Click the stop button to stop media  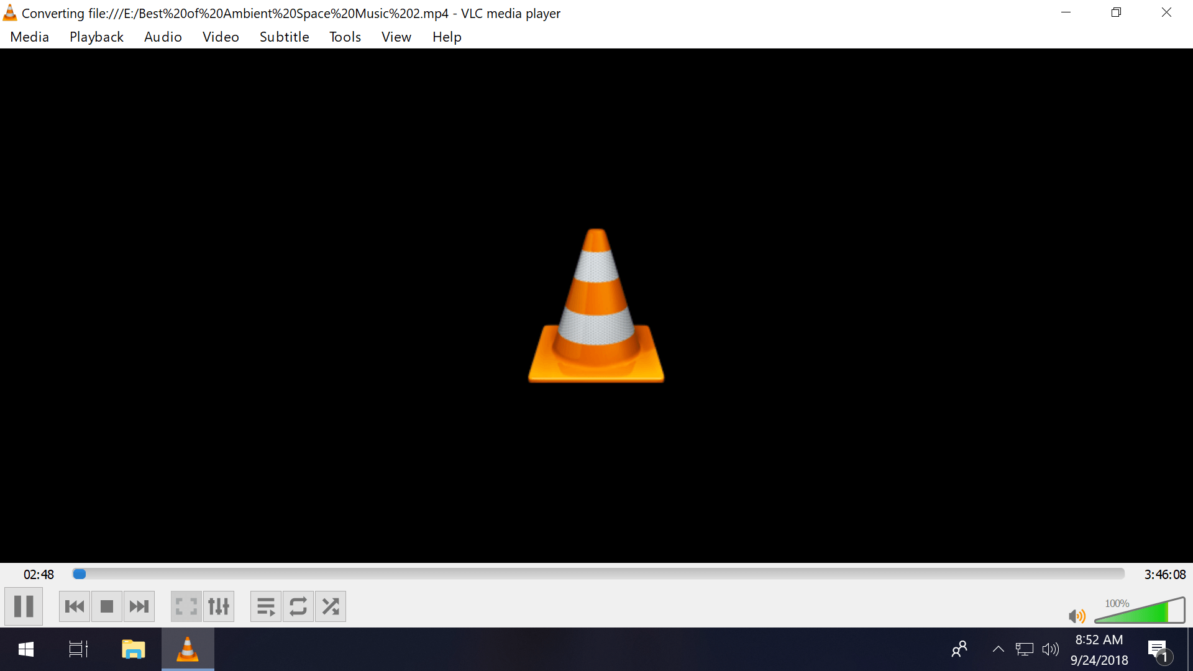[x=106, y=606]
